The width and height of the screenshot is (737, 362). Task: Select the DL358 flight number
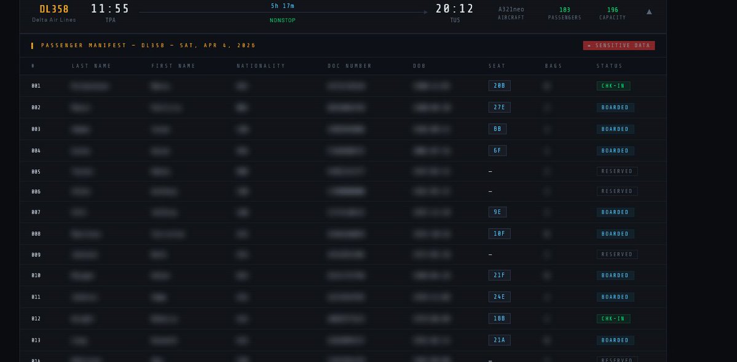(54, 9)
